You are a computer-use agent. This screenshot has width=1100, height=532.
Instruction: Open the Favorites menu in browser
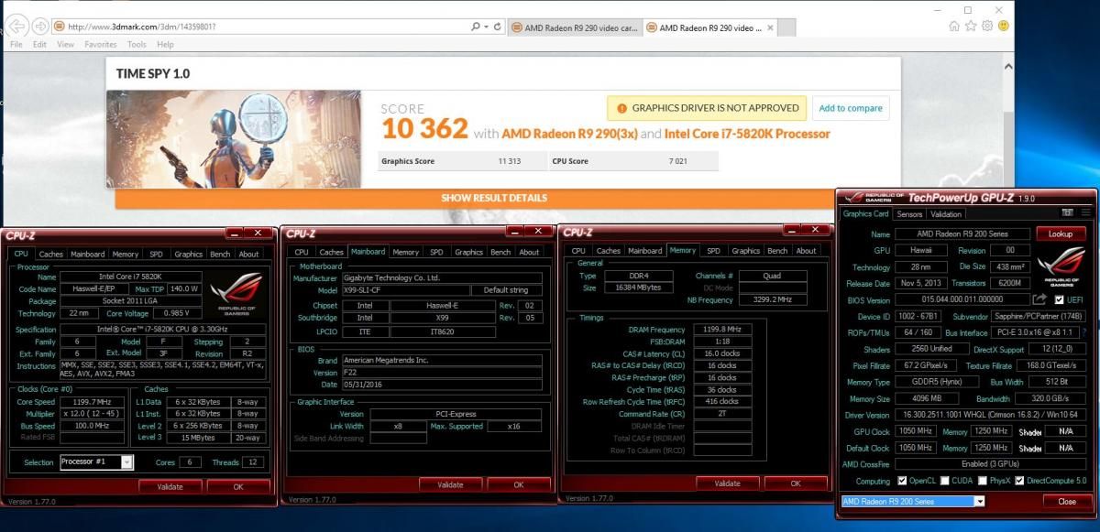[x=100, y=44]
